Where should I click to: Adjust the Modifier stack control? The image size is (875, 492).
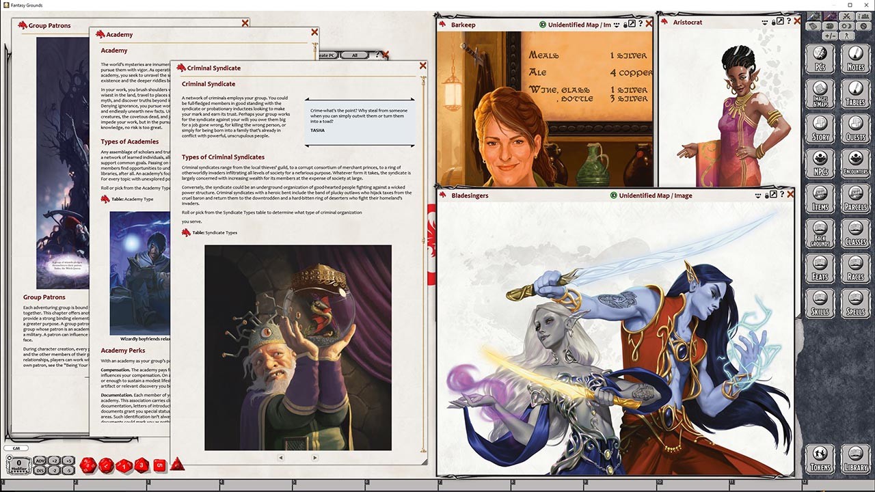(18, 464)
